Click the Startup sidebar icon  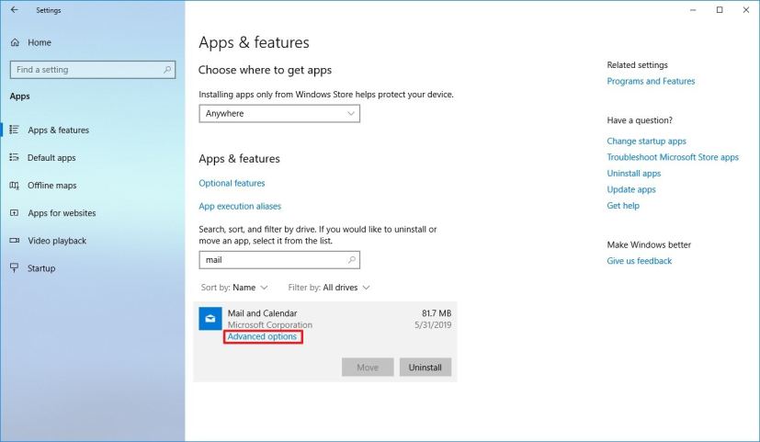15,268
